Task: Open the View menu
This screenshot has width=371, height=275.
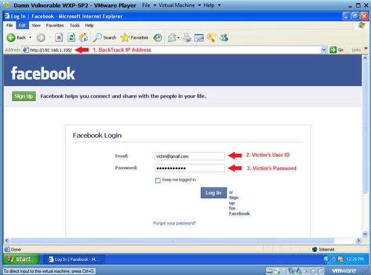Action: [x=36, y=26]
